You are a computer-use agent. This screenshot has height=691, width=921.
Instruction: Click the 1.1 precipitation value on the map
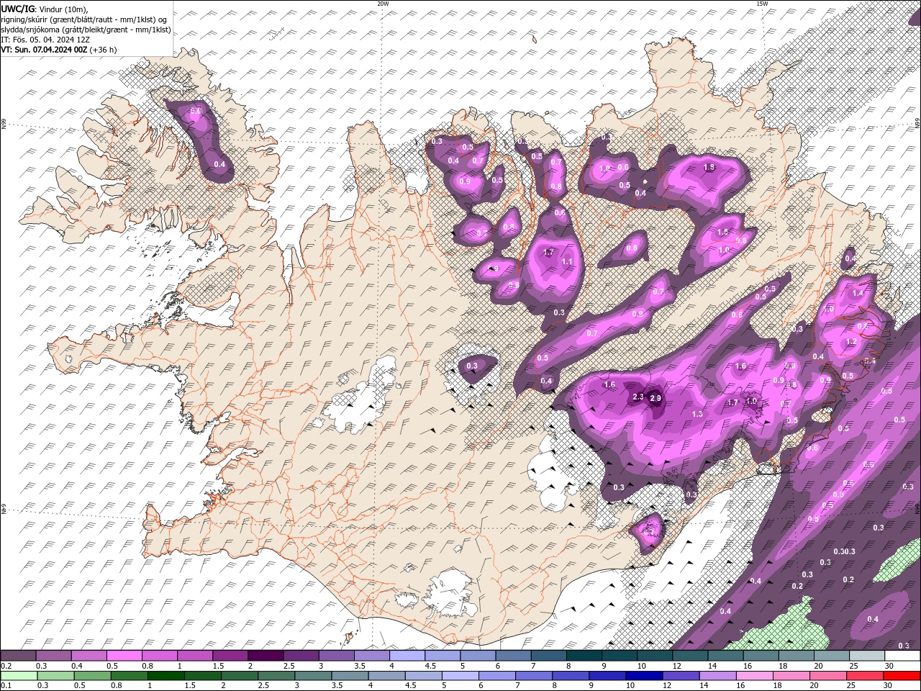567,261
